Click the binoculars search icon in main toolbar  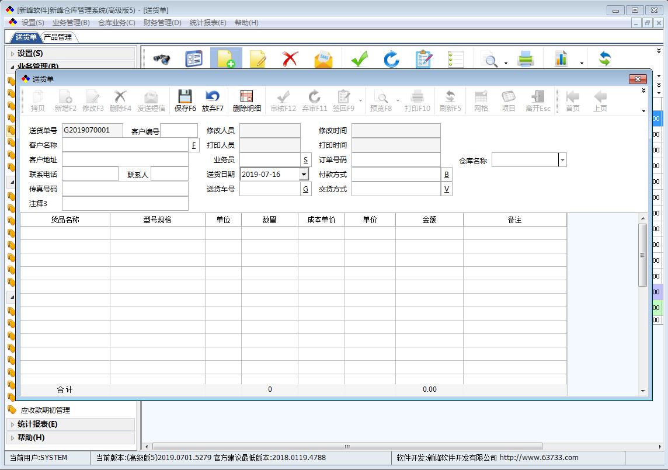(x=161, y=59)
